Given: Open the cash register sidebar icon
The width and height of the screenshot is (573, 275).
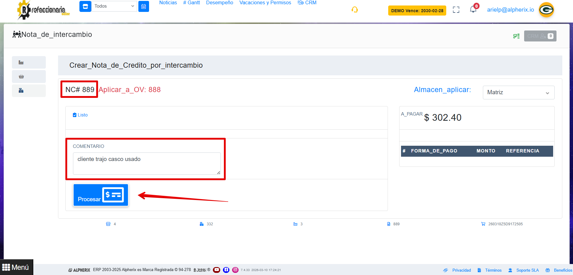Looking at the screenshot, I should (x=21, y=91).
